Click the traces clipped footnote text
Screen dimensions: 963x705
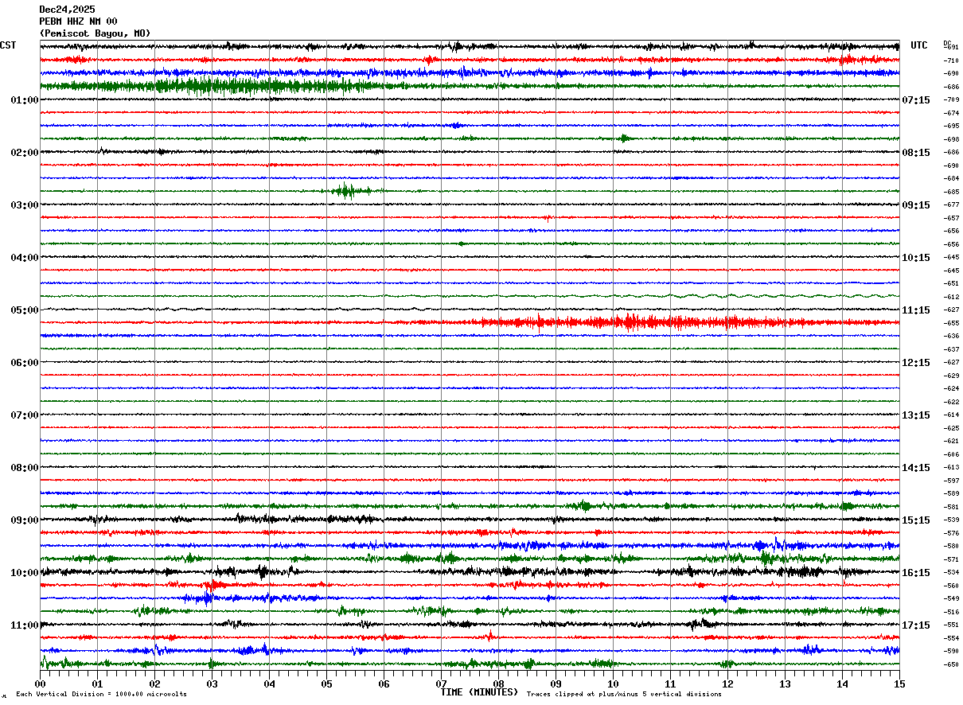[624, 694]
